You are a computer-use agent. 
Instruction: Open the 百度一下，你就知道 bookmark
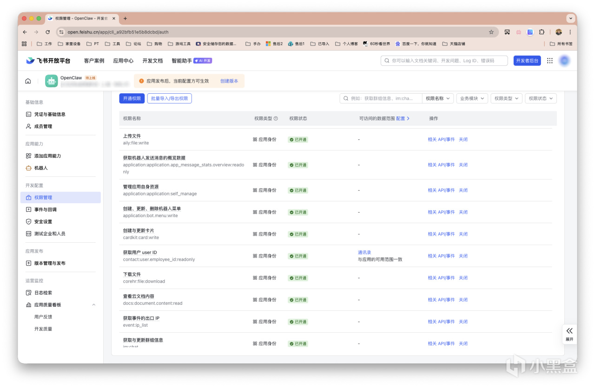pyautogui.click(x=416, y=44)
